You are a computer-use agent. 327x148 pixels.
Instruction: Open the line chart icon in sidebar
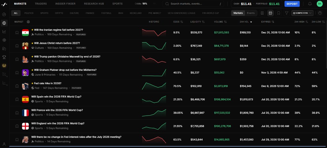(x=4, y=31)
